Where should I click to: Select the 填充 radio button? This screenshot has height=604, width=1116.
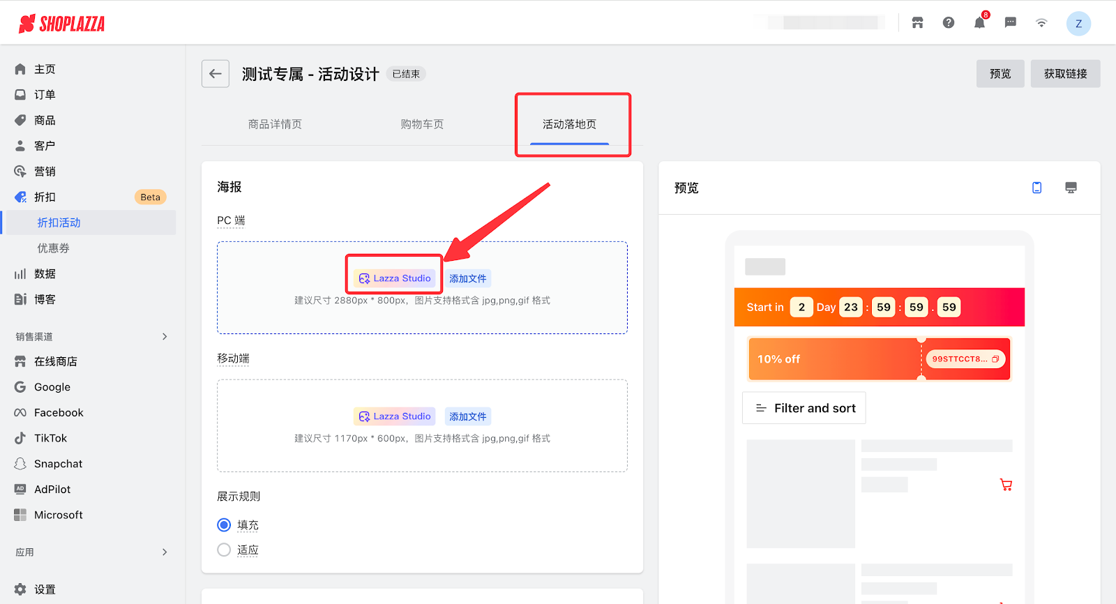point(224,524)
